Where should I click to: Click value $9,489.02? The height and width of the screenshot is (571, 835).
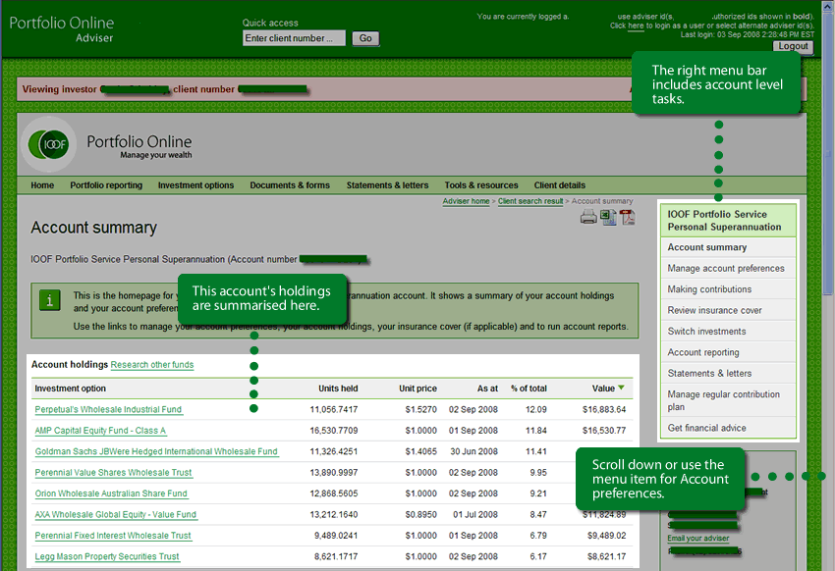point(606,536)
